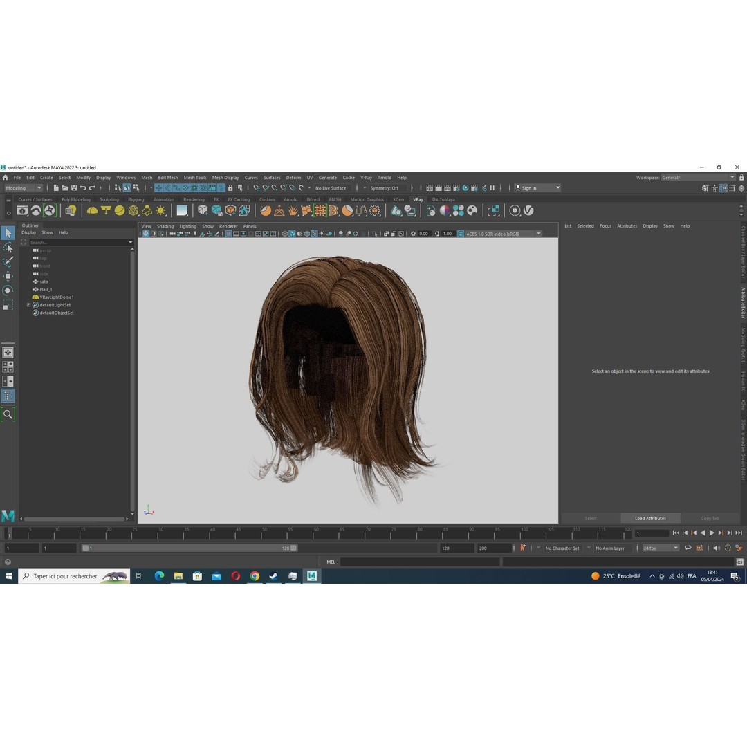
Task: Click the VRay mesh light icon
Action: (133, 210)
